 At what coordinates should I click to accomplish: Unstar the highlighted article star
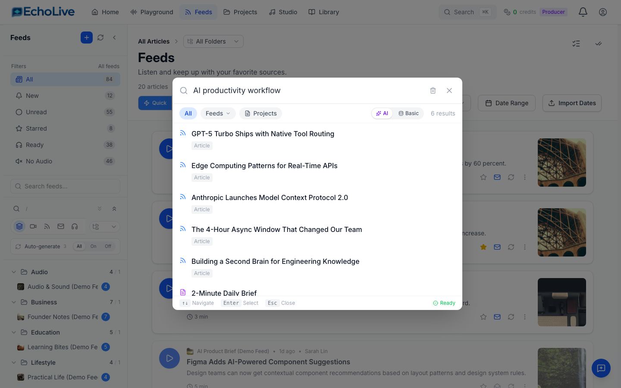(x=483, y=247)
